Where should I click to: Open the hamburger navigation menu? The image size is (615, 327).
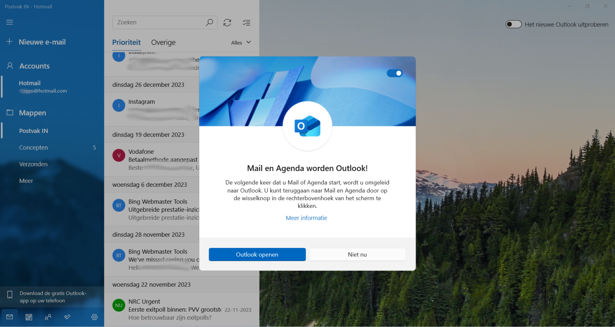pos(10,22)
